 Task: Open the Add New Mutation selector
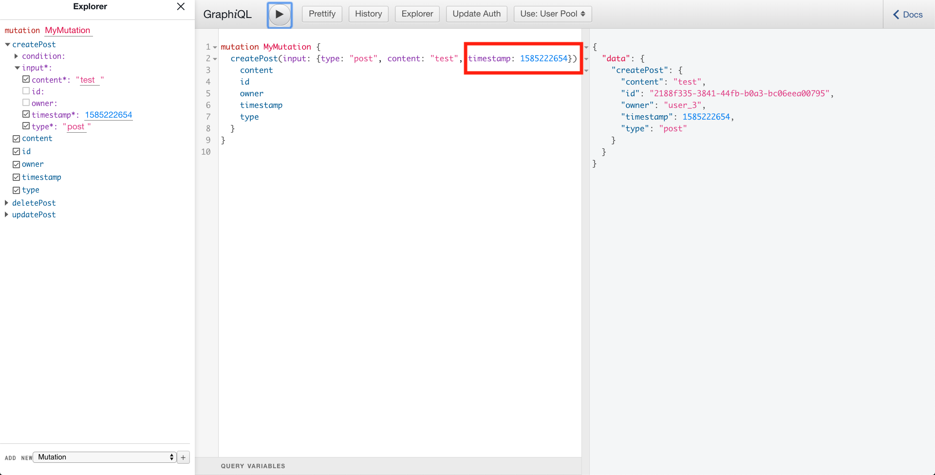coord(104,457)
